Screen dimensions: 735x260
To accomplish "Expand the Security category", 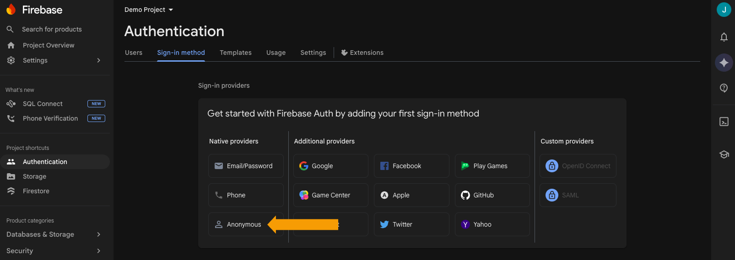I will click(x=55, y=251).
